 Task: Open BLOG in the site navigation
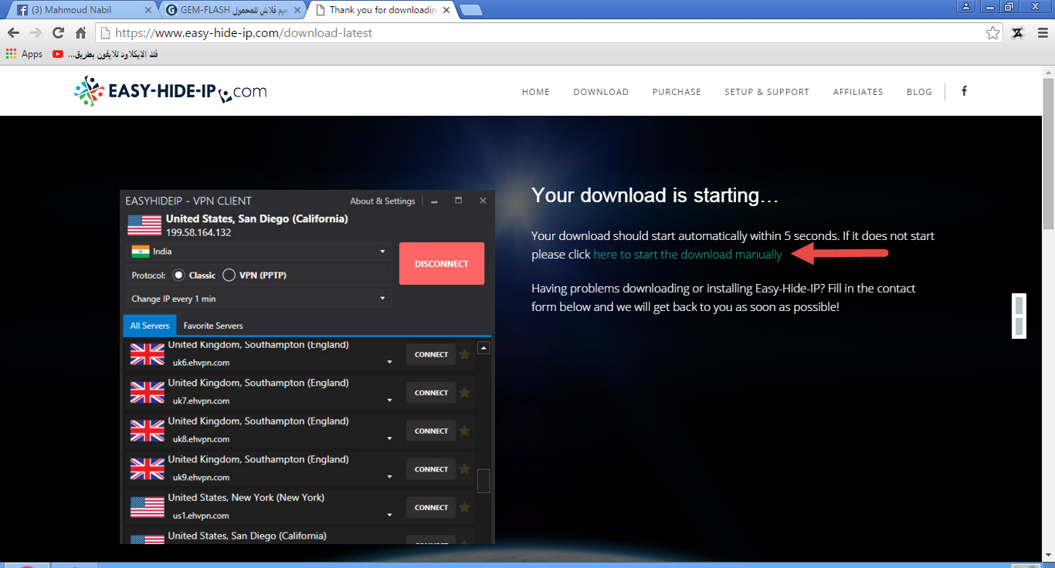click(919, 92)
